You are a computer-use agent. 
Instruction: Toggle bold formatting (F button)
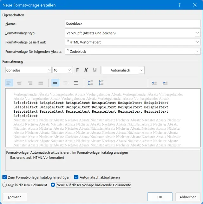[77, 70]
